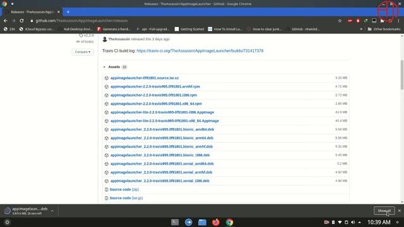Download appimagelauncher source.tar.xz
This screenshot has height=227, width=404.
[x=145, y=78]
